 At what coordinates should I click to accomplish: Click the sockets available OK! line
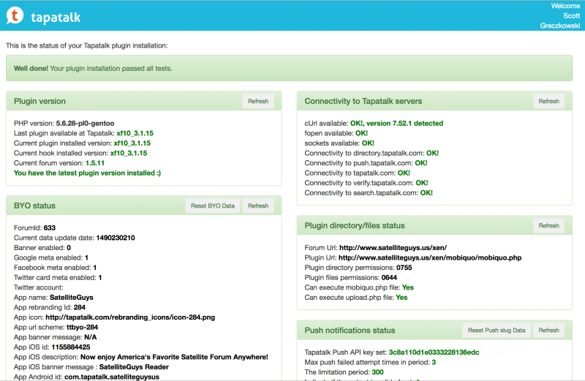click(x=339, y=143)
